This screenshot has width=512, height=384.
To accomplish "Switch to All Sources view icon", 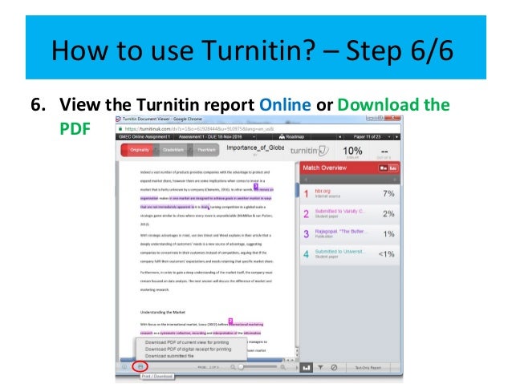I will click(393, 168).
